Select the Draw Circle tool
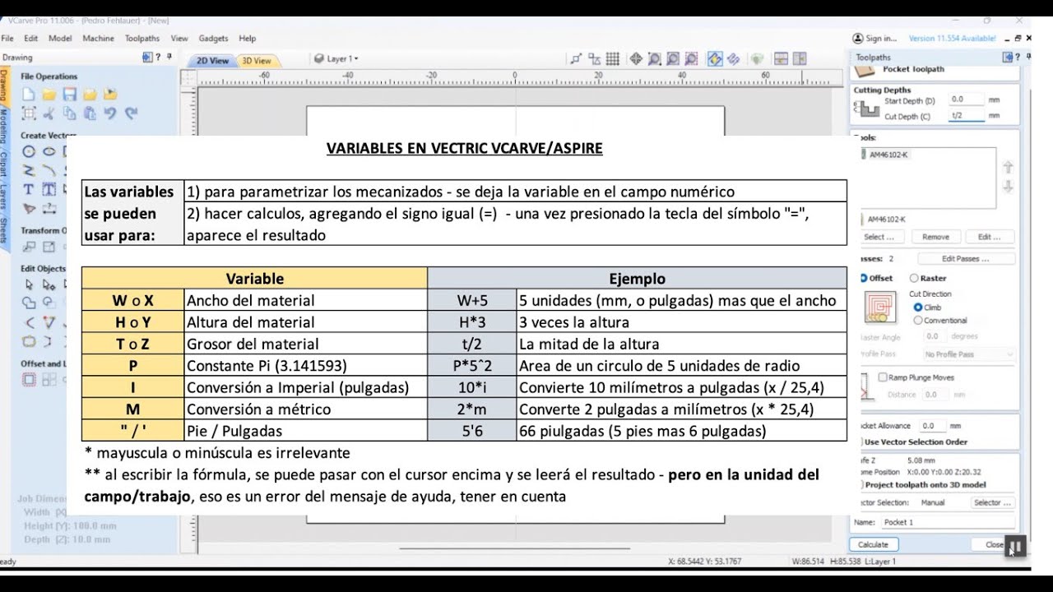Viewport: 1053px width, 592px height. click(x=29, y=151)
